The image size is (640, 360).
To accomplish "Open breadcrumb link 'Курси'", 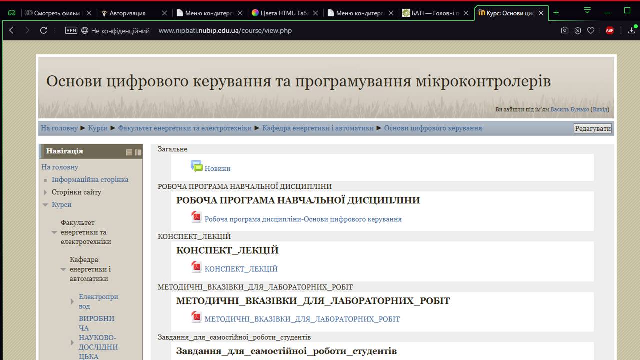I will [x=98, y=128].
